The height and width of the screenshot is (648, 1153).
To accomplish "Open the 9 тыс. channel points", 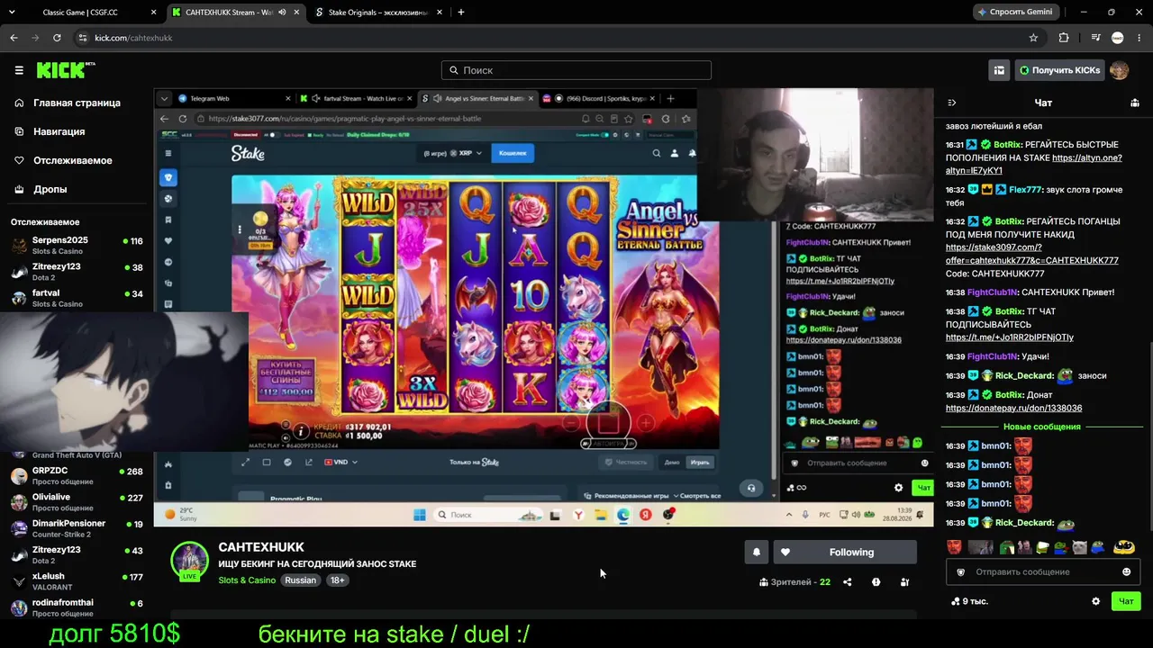I will [971, 601].
